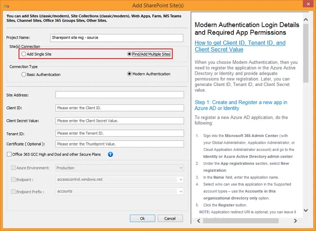316x231 pixels.
Task: Open the Endpoint Prefix accounts dropdown
Action: coord(181,191)
